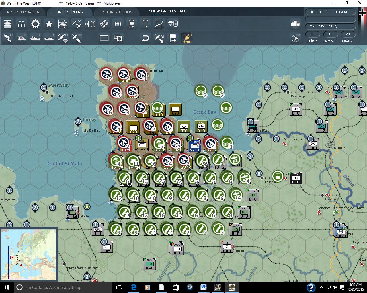
Task: Open the air doctrine crossed-planes icon
Action: 77,24
